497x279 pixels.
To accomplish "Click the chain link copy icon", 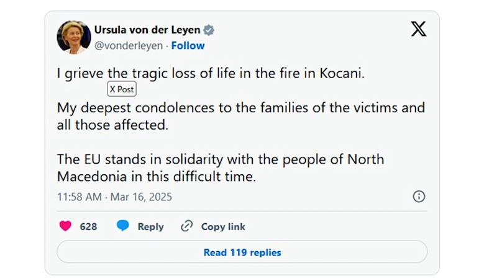I will [187, 226].
